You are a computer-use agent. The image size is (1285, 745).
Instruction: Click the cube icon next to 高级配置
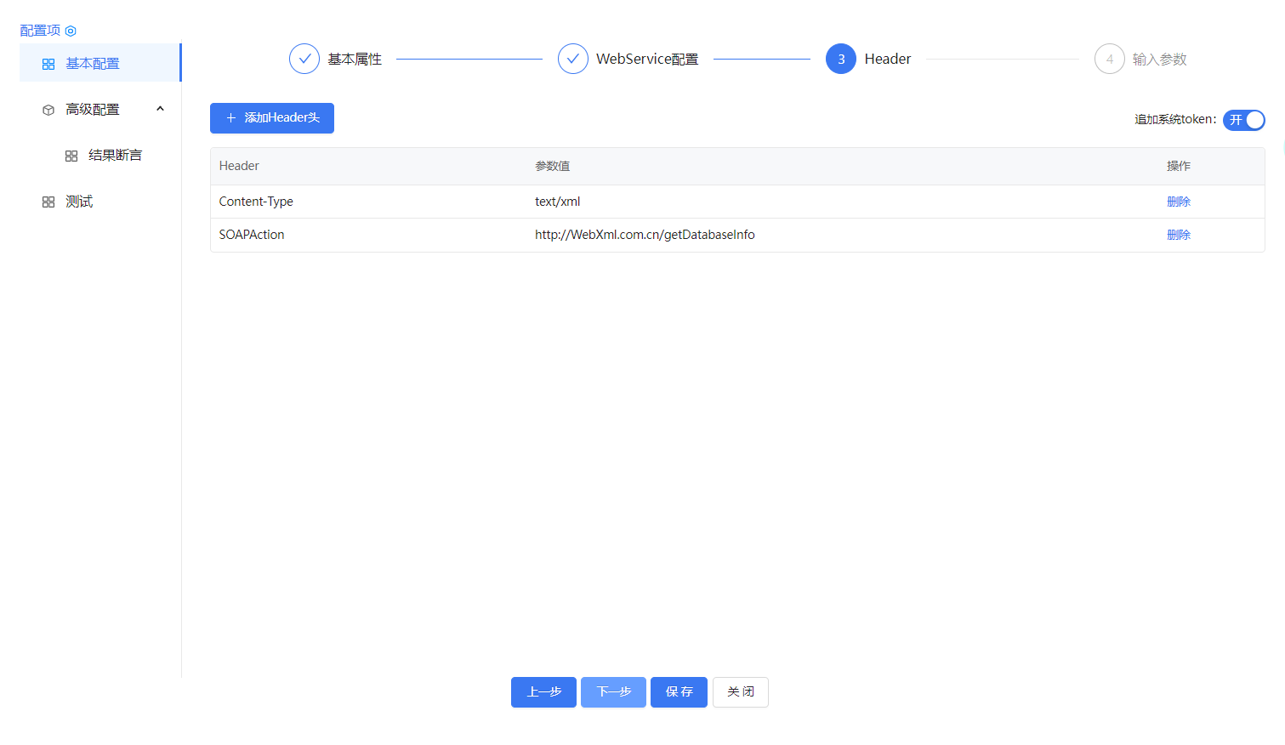pyautogui.click(x=48, y=110)
